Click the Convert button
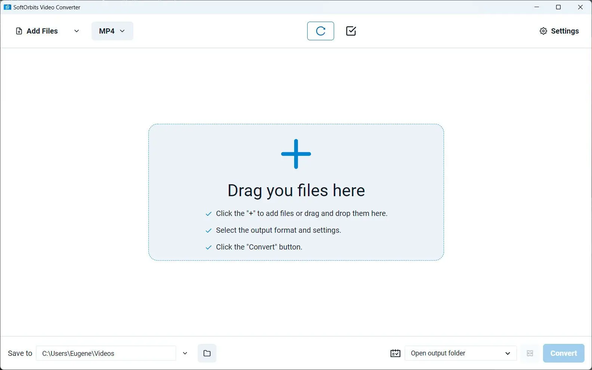The image size is (592, 370). (564, 353)
